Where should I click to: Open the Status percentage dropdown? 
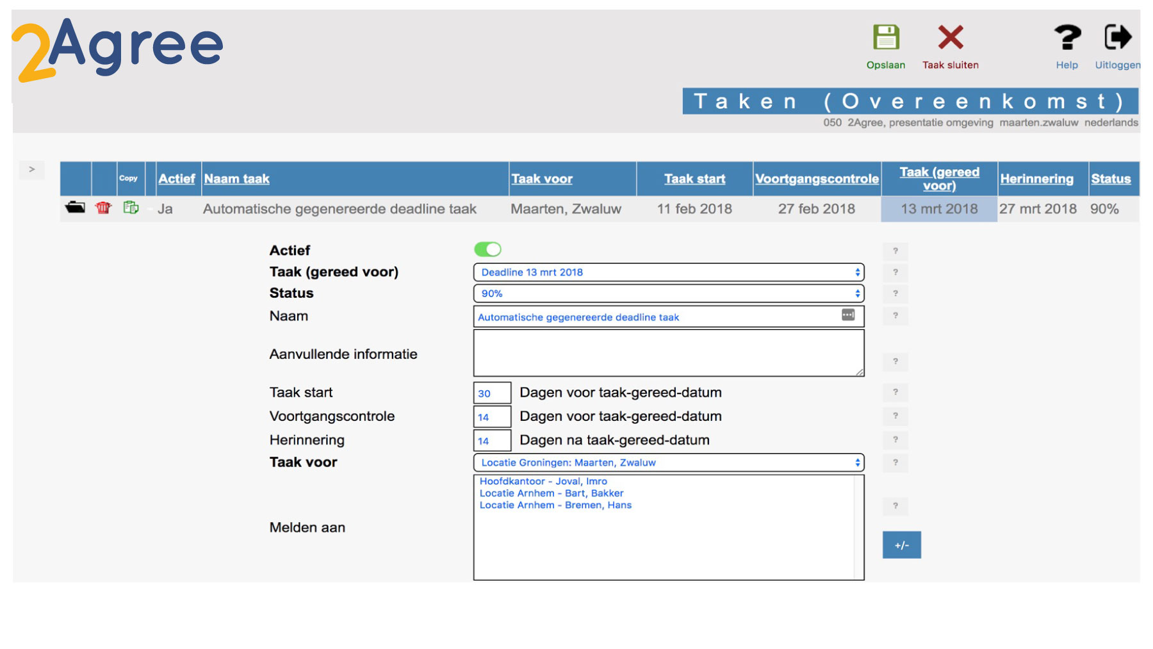[858, 293]
